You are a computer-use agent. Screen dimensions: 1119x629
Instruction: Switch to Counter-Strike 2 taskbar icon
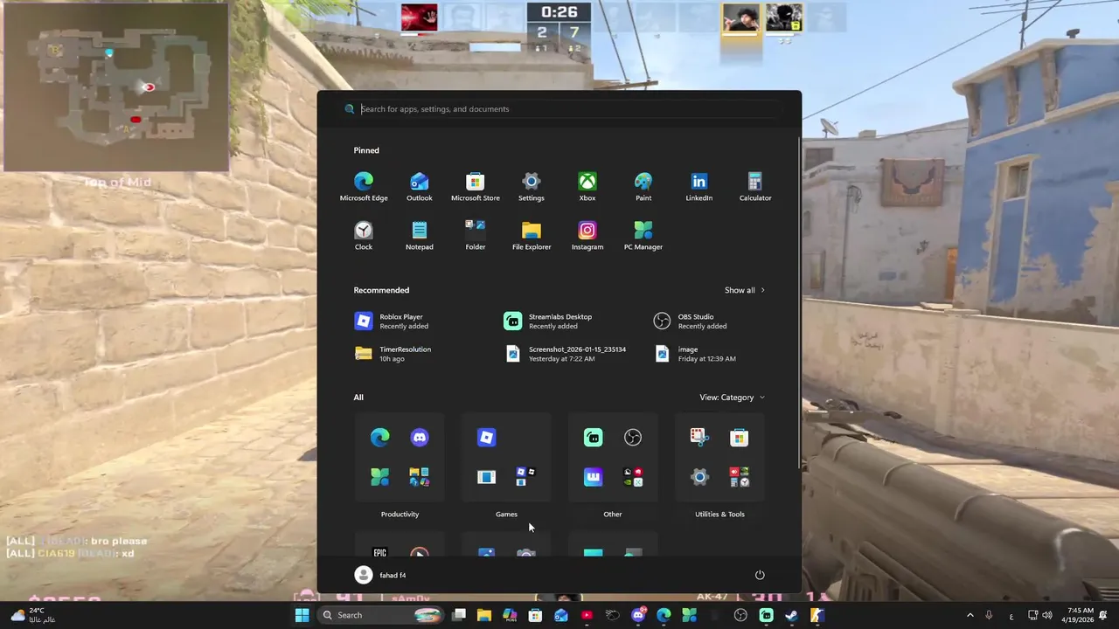(817, 615)
